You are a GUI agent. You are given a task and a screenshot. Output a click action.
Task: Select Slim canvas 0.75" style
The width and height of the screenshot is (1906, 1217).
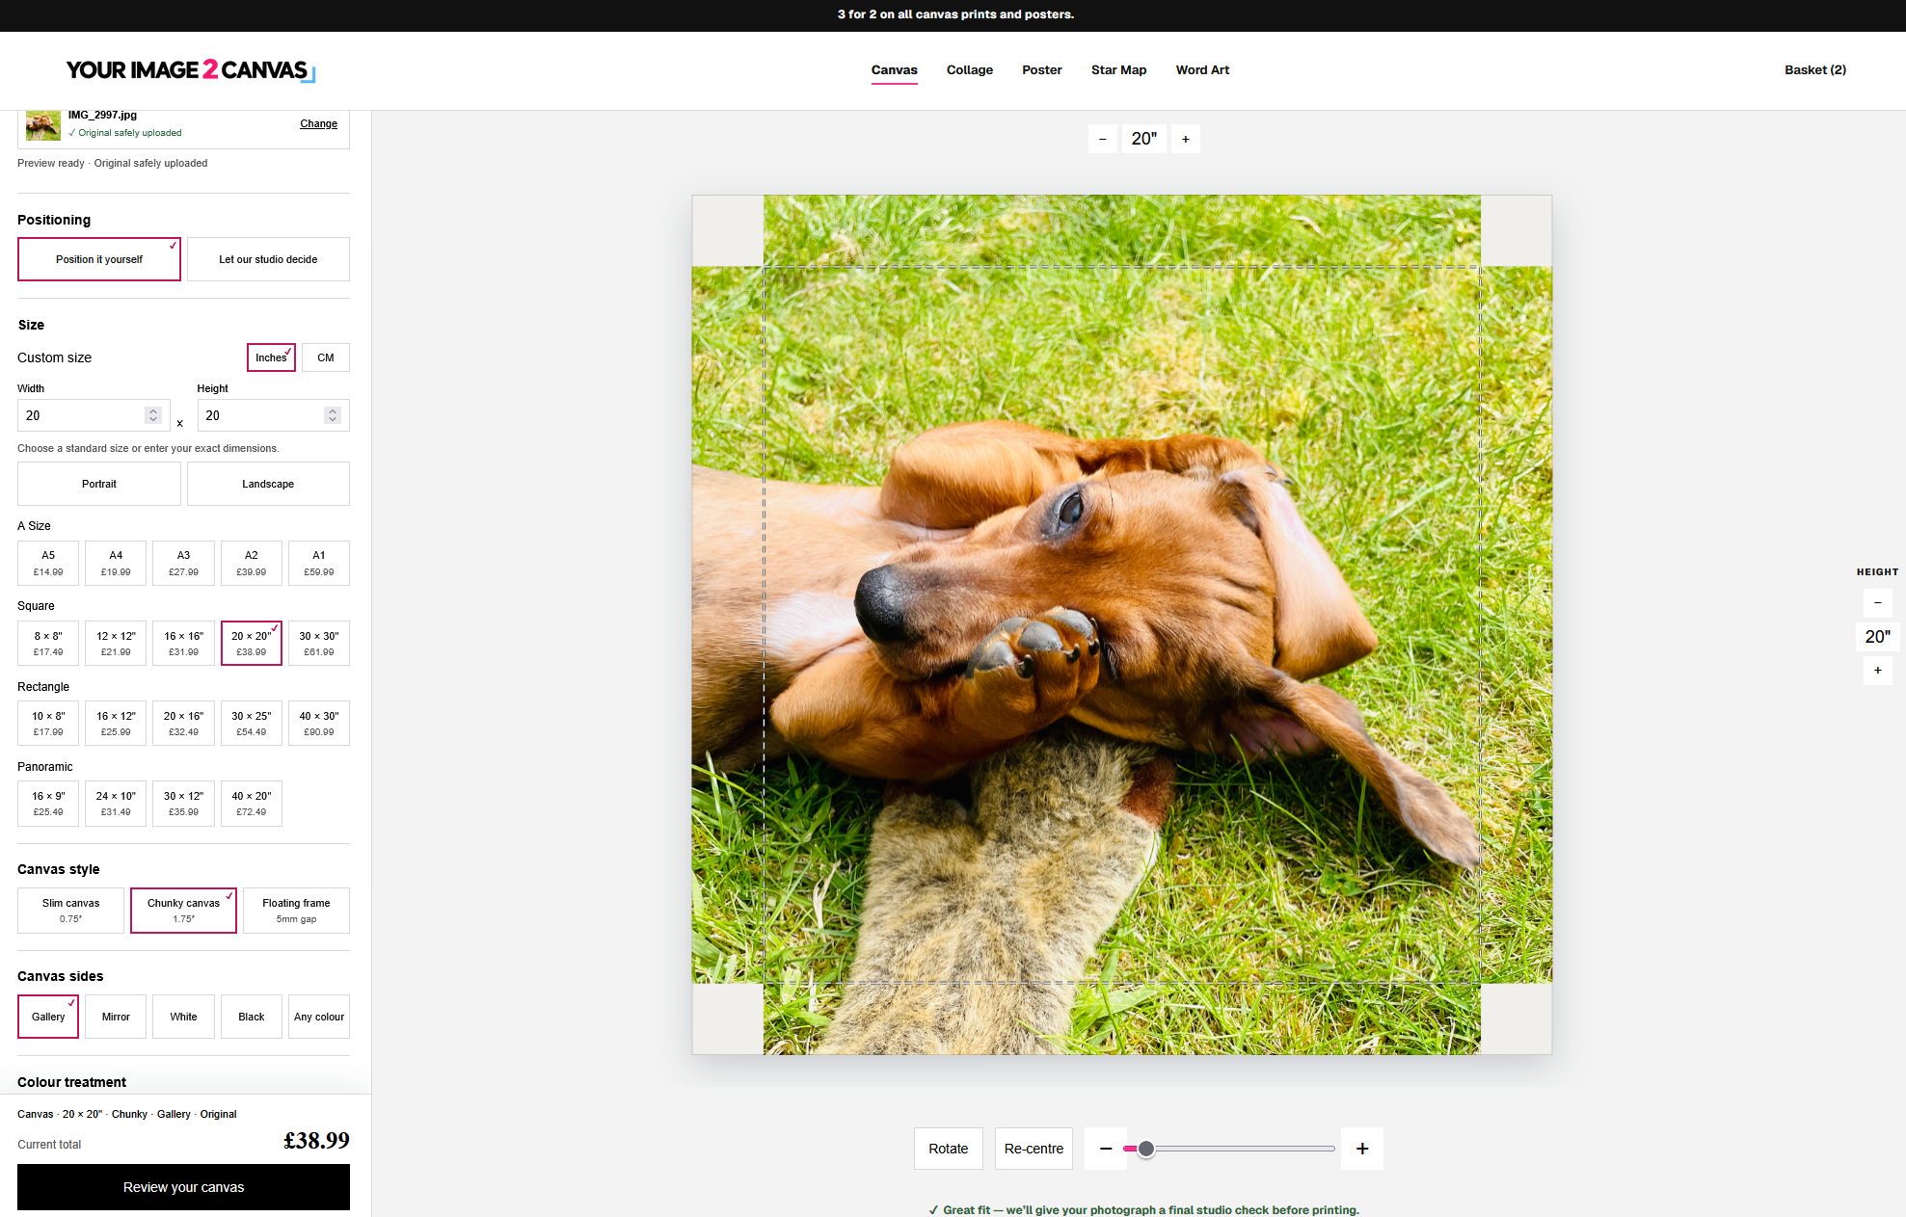70,911
